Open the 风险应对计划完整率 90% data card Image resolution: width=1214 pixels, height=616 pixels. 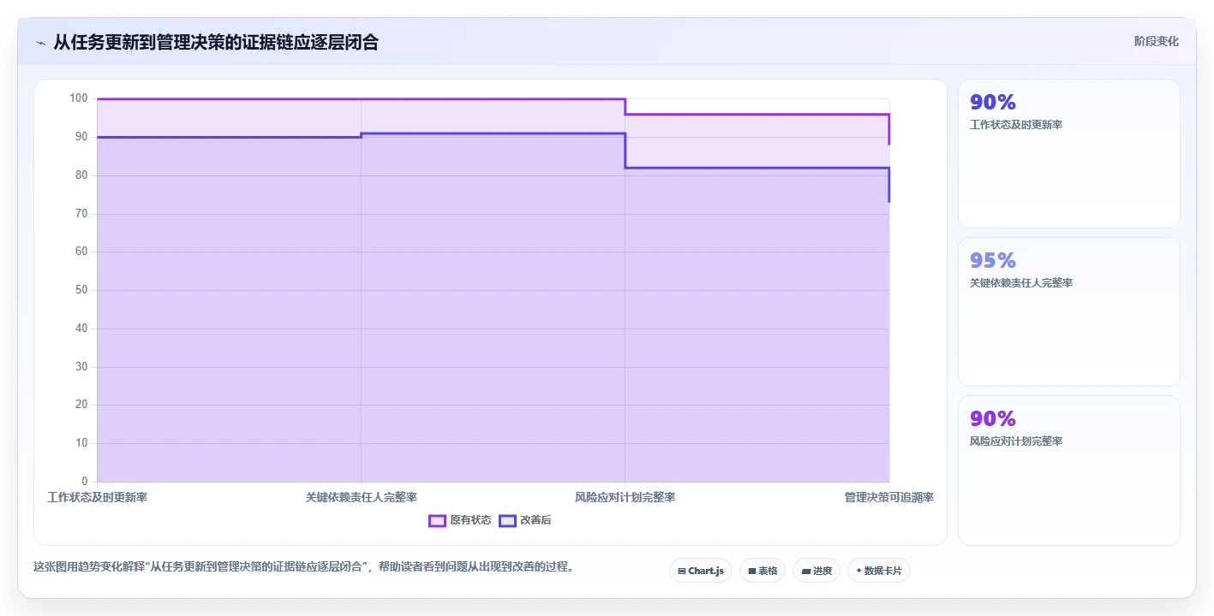pyautogui.click(x=1069, y=471)
